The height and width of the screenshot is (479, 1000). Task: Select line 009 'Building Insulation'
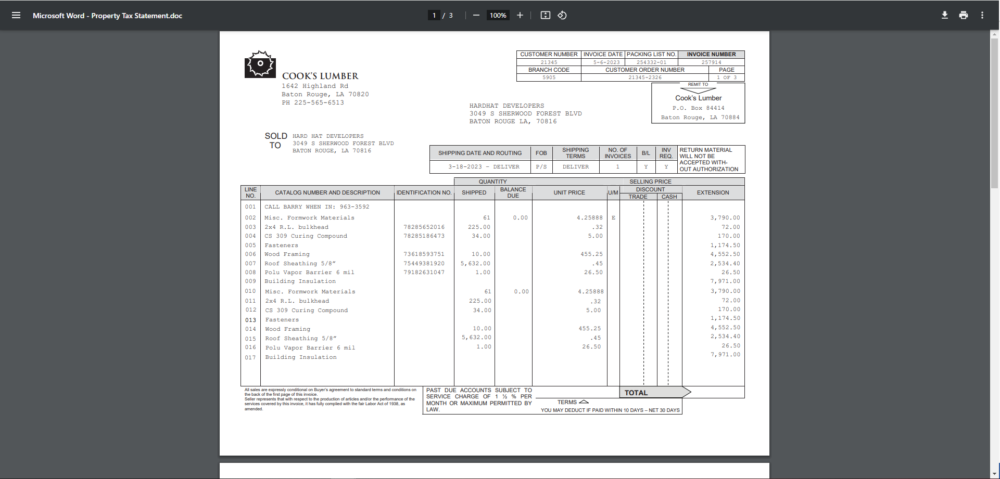pos(300,281)
